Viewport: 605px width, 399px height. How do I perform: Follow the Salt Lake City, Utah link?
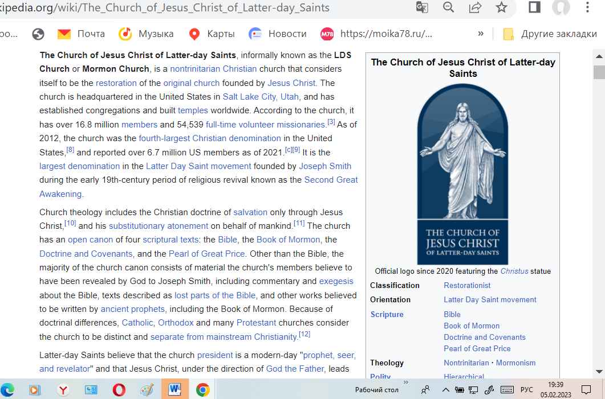(261, 97)
